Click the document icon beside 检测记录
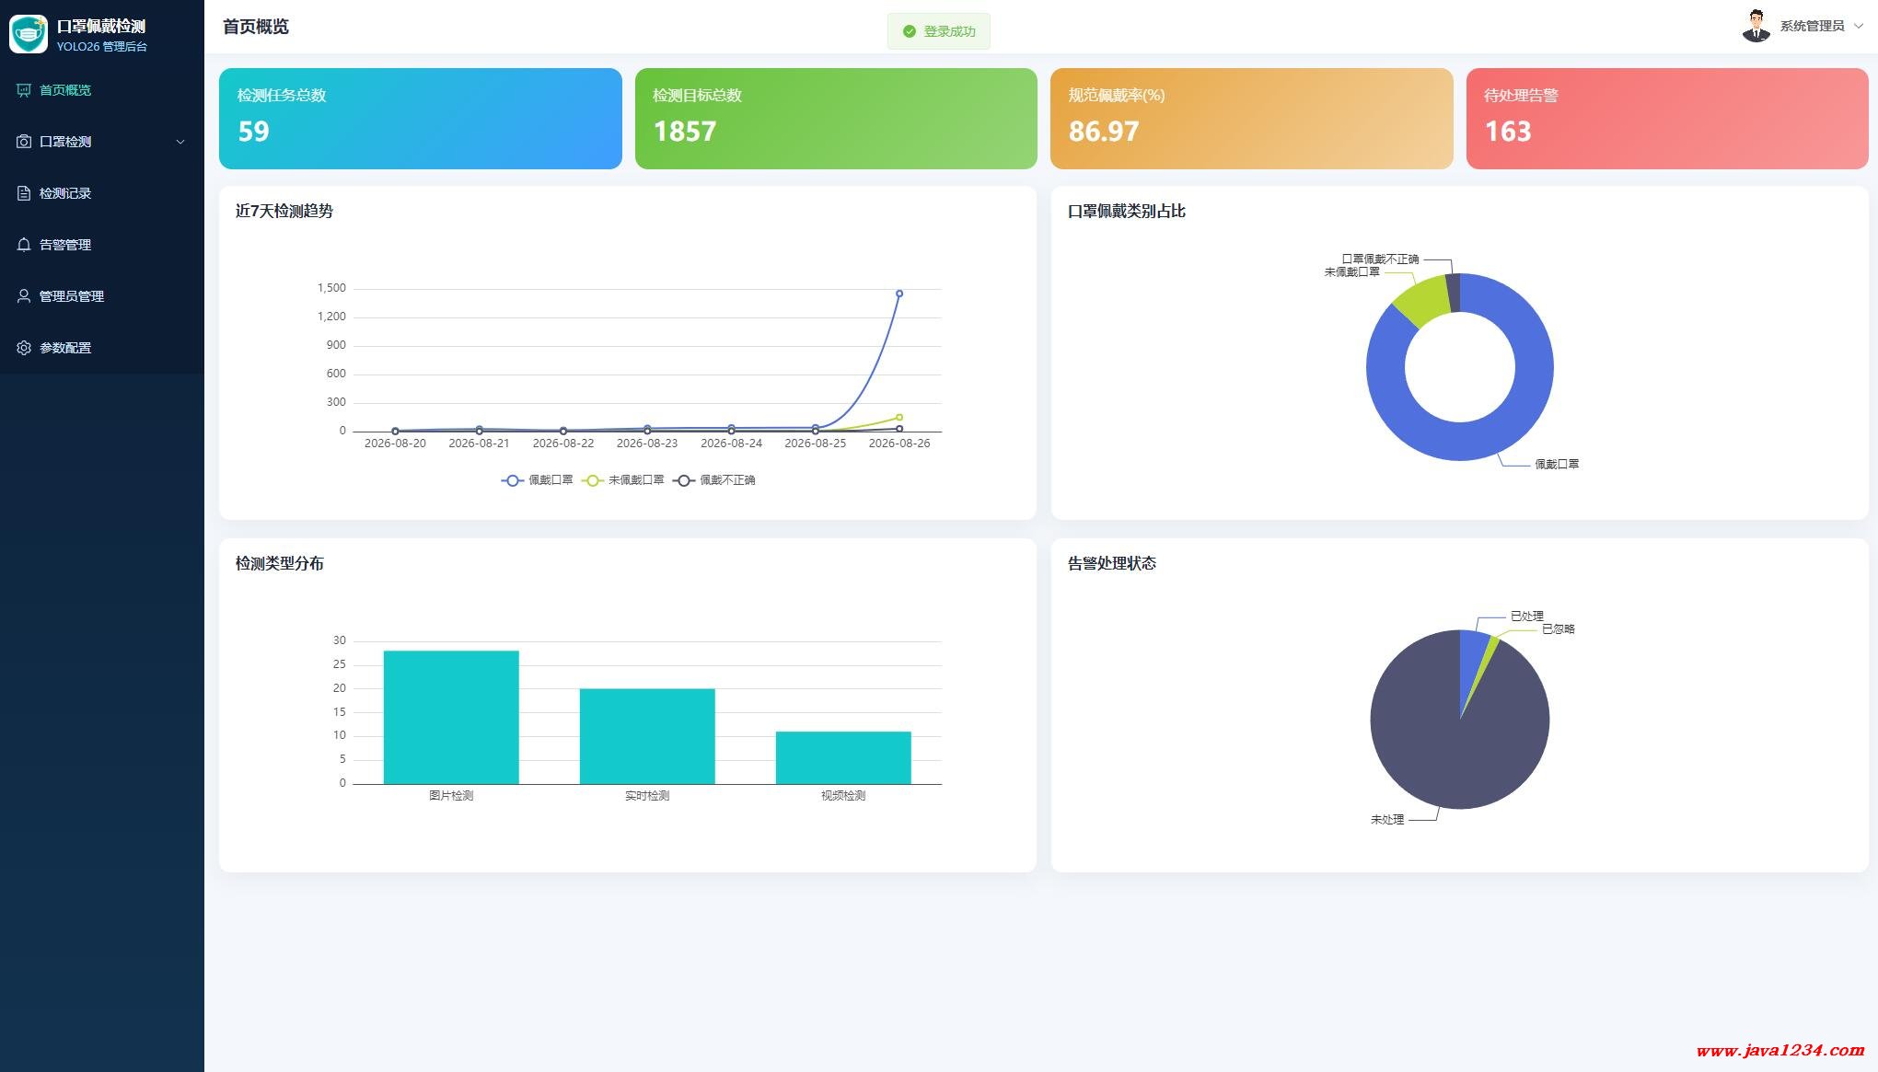Viewport: 1878px width, 1072px height. [x=24, y=193]
